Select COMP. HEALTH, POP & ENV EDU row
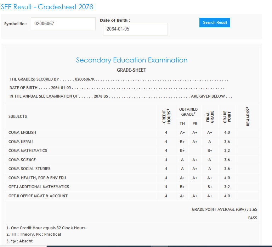 (37, 178)
